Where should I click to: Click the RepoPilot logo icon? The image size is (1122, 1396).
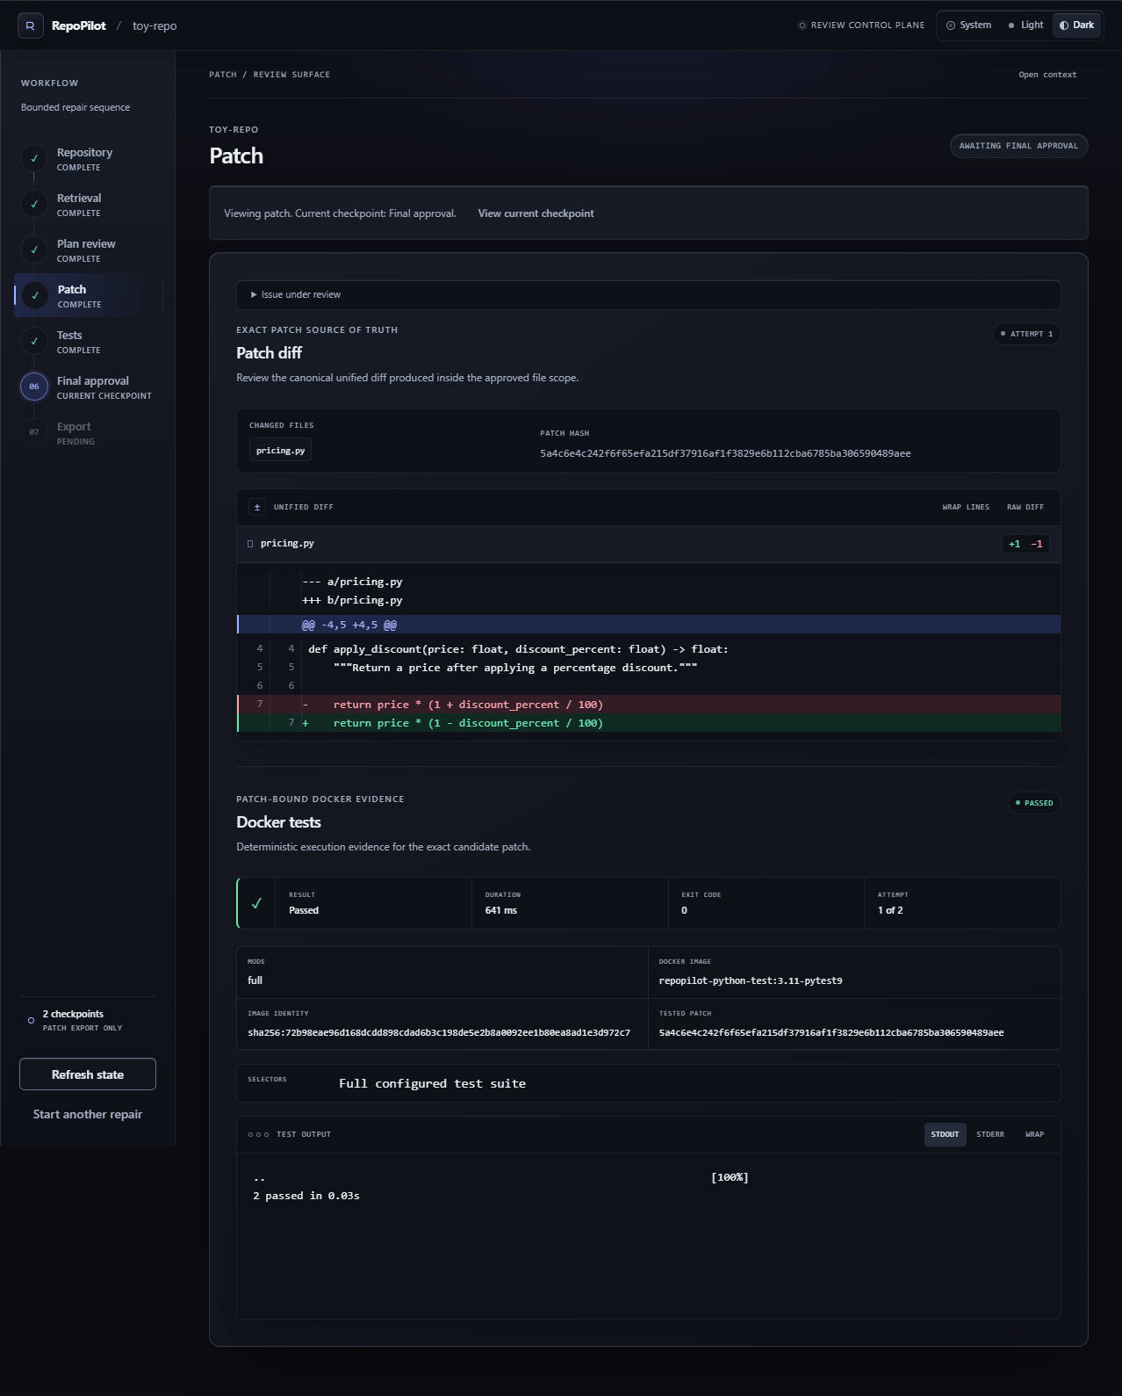30,25
